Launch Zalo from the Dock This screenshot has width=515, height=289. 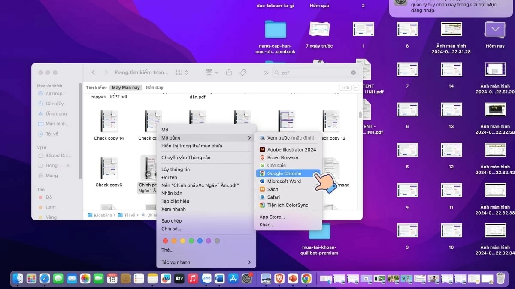click(206, 278)
